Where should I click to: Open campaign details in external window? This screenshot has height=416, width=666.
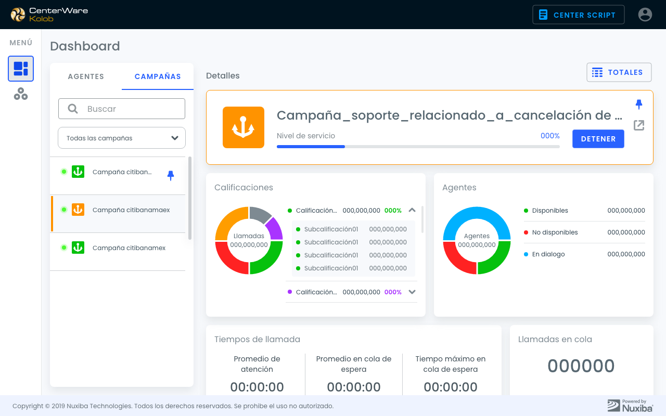tap(639, 125)
